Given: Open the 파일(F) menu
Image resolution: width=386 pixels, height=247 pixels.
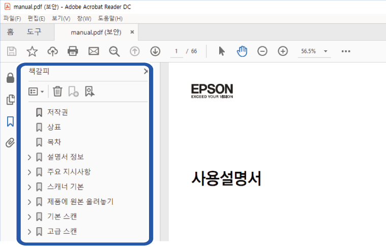Looking at the screenshot, I should click(x=12, y=19).
